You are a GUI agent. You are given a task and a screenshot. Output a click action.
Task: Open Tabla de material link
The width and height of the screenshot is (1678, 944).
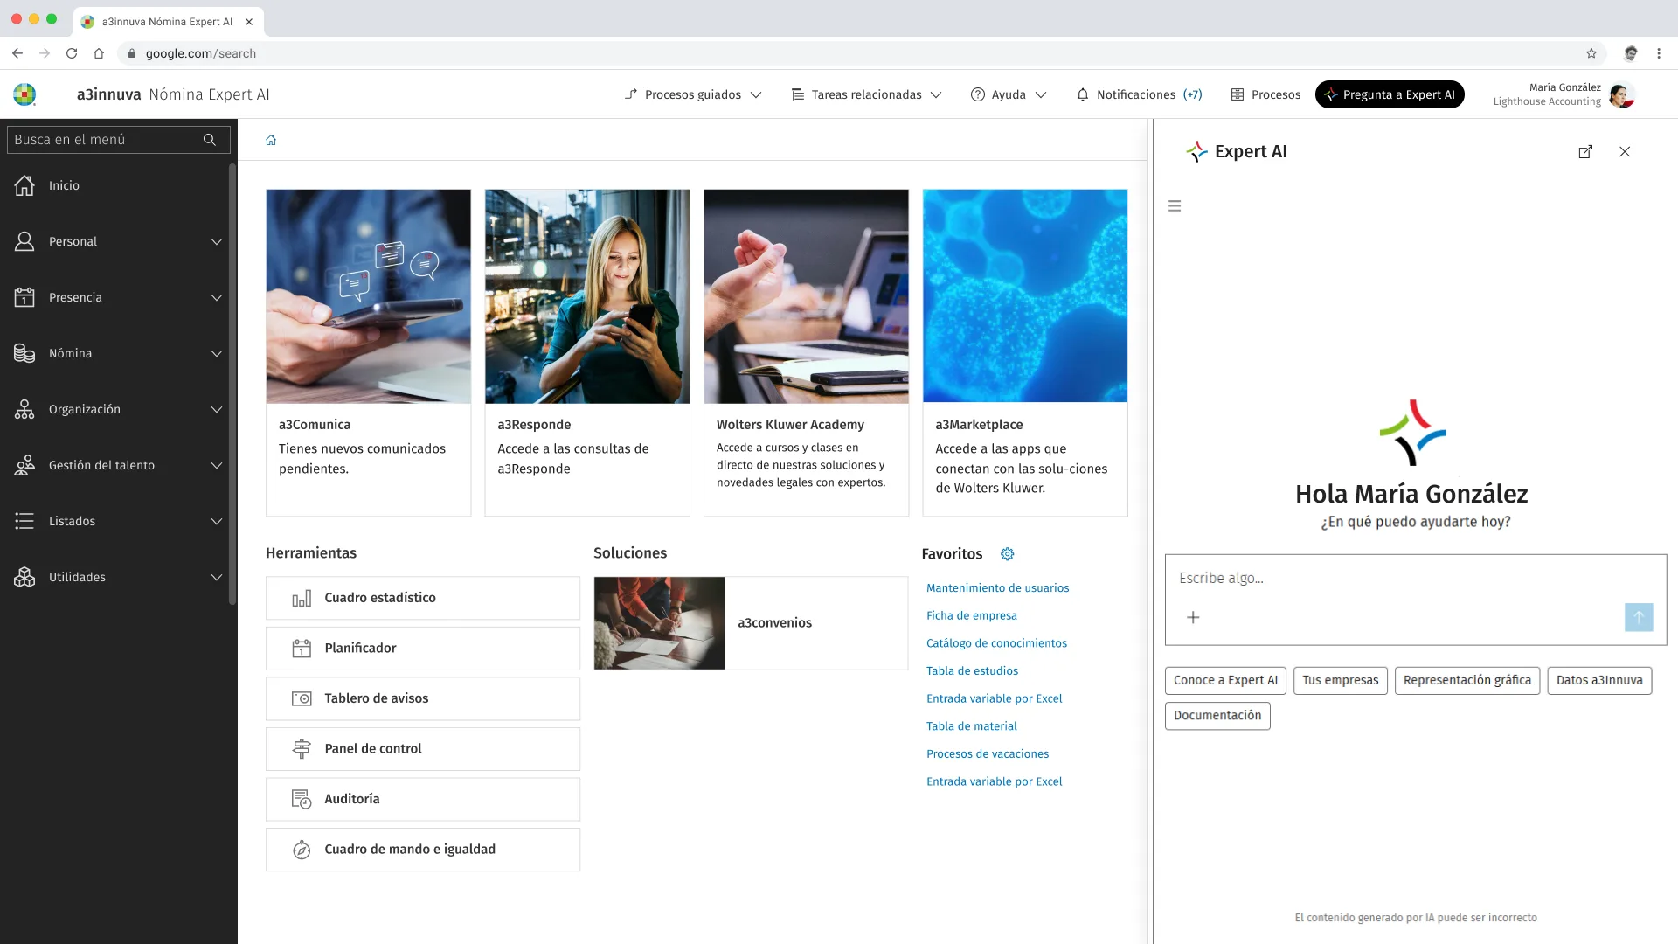click(x=971, y=726)
